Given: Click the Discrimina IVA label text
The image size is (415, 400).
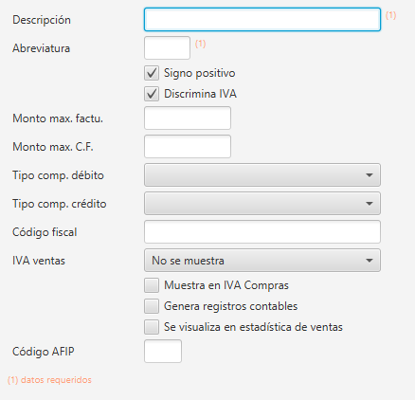Looking at the screenshot, I should click(x=200, y=94).
